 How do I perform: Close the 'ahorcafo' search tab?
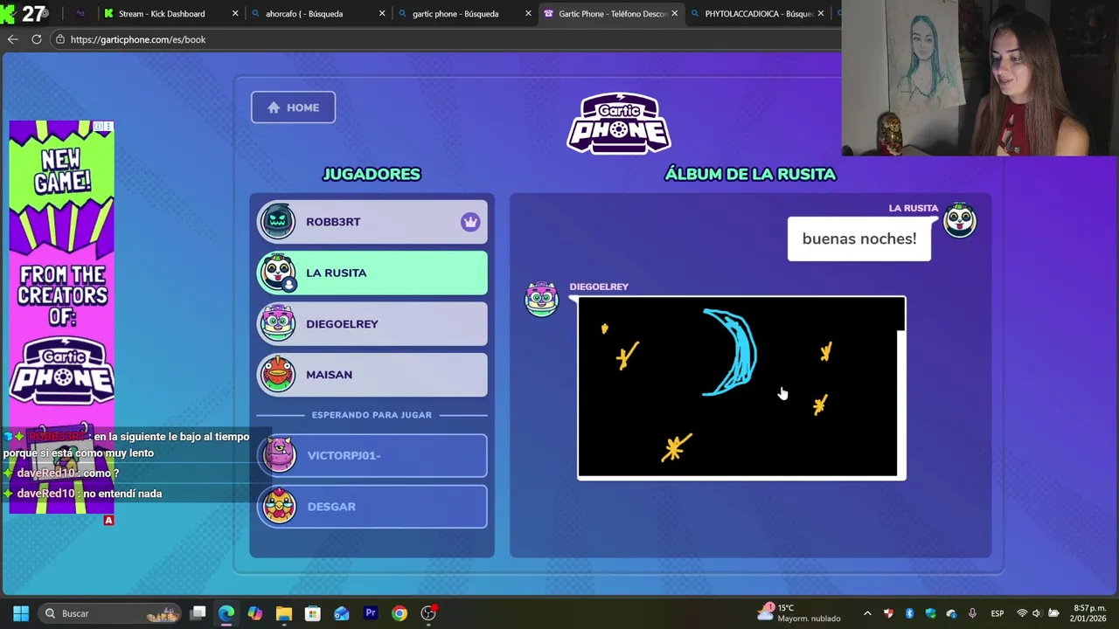click(x=382, y=13)
